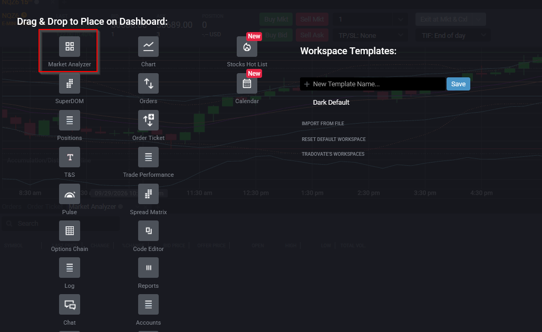Image resolution: width=542 pixels, height=332 pixels.
Task: Save the new workspace template
Action: pyautogui.click(x=458, y=84)
